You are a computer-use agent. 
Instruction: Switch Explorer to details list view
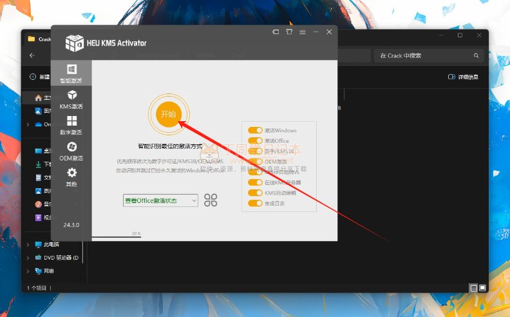tap(474, 288)
